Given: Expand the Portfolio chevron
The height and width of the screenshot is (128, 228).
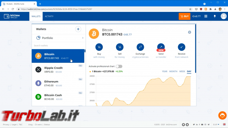Looking at the screenshot, I should click(x=83, y=38).
